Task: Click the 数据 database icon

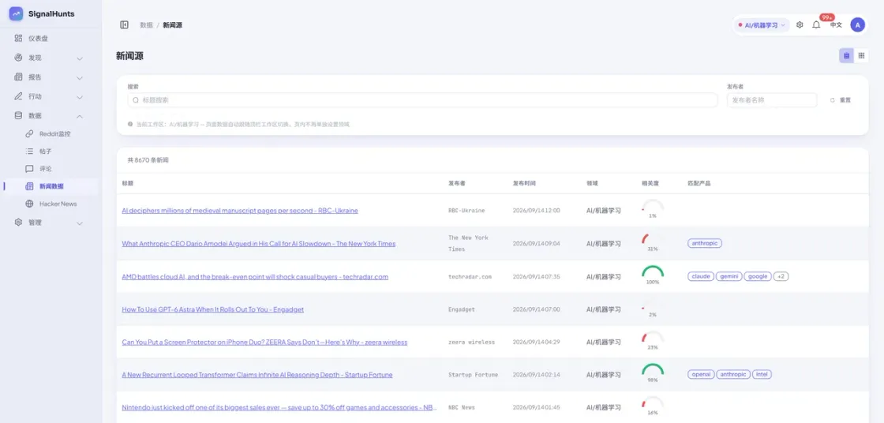Action: tap(18, 115)
